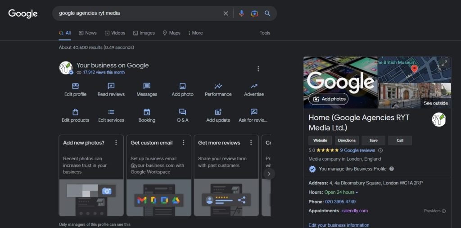Switch to the Images tab

(x=144, y=33)
